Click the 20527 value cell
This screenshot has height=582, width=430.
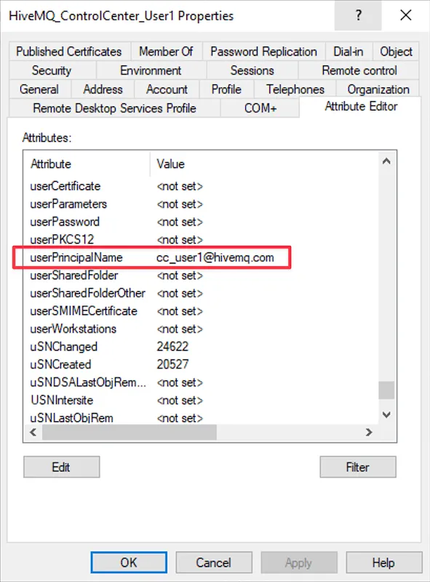pyautogui.click(x=172, y=364)
